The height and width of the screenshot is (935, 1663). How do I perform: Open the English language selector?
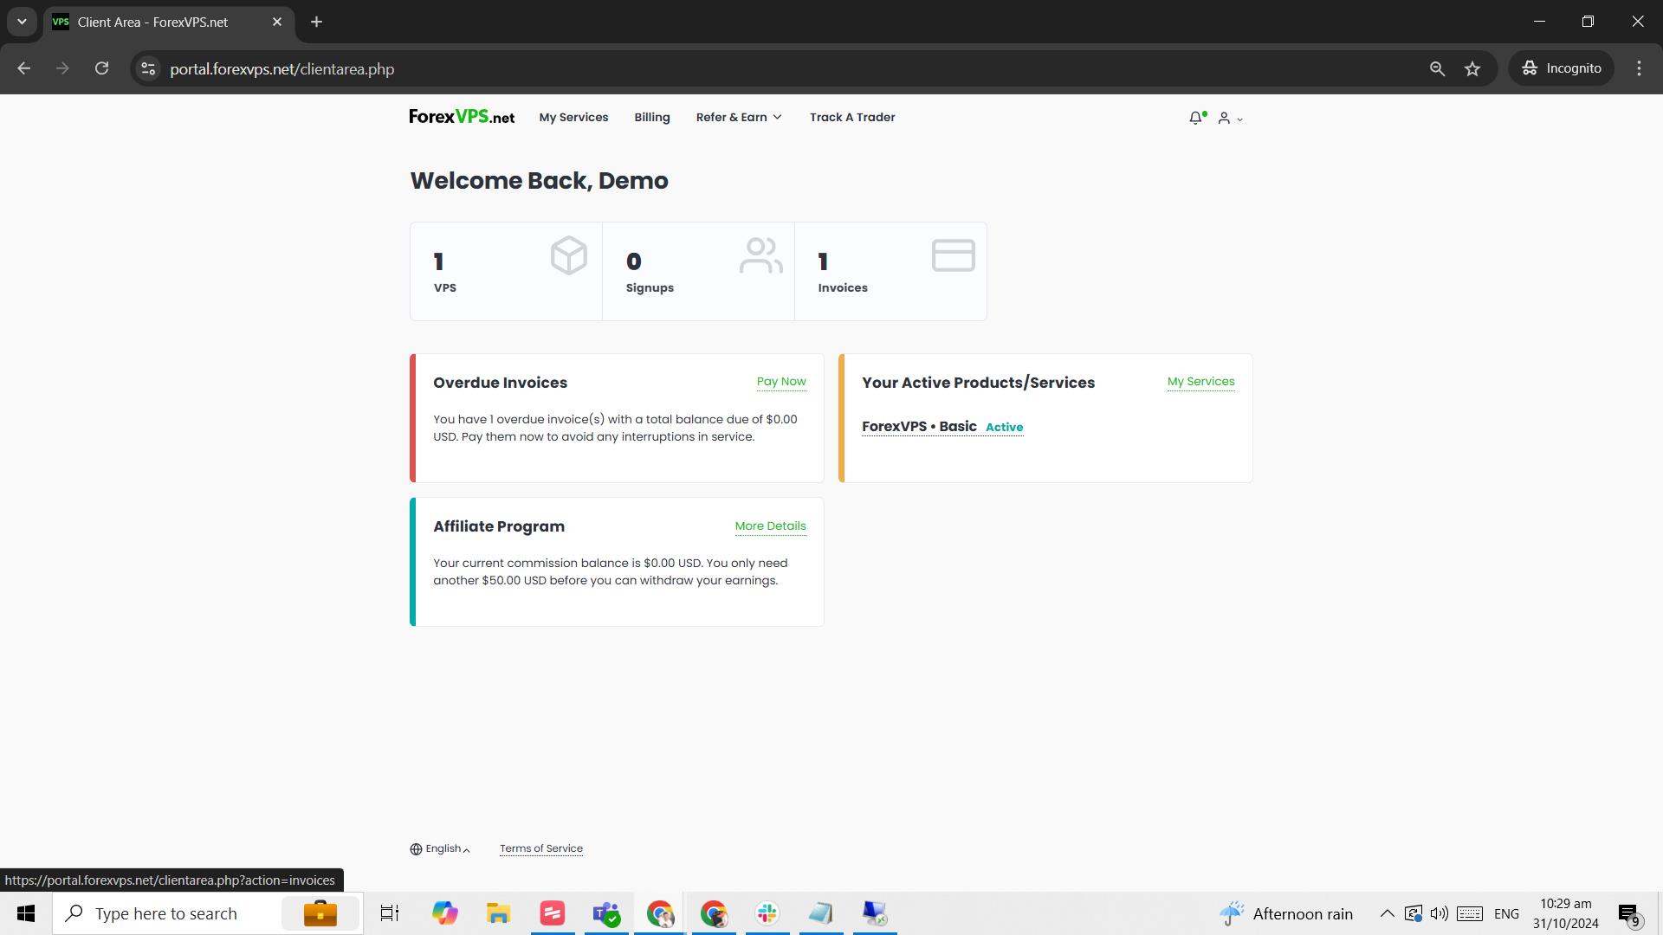[x=440, y=848]
